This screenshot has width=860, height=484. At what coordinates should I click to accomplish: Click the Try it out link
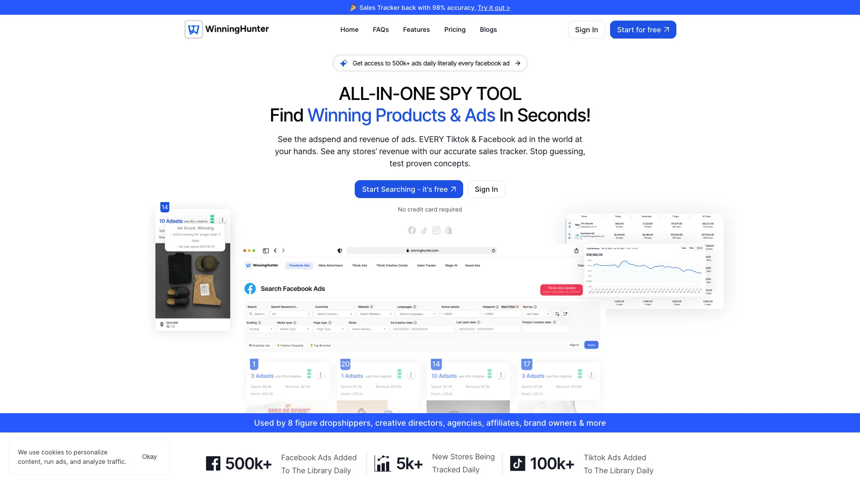pos(494,7)
